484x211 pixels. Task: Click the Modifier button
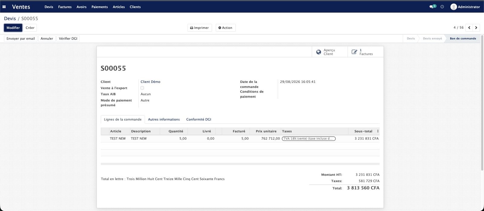(x=13, y=28)
